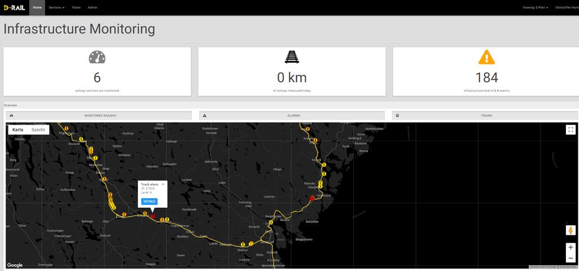Go to the Trains menu item
The width and height of the screenshot is (579, 271).
[x=76, y=7]
